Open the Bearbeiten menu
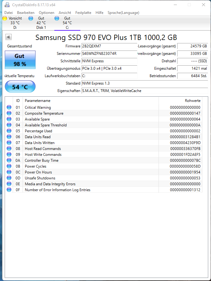 pos(26,13)
